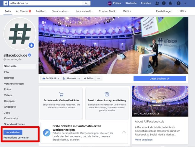Open Promotions verwalten link
The height and width of the screenshot is (147, 195).
(17, 138)
